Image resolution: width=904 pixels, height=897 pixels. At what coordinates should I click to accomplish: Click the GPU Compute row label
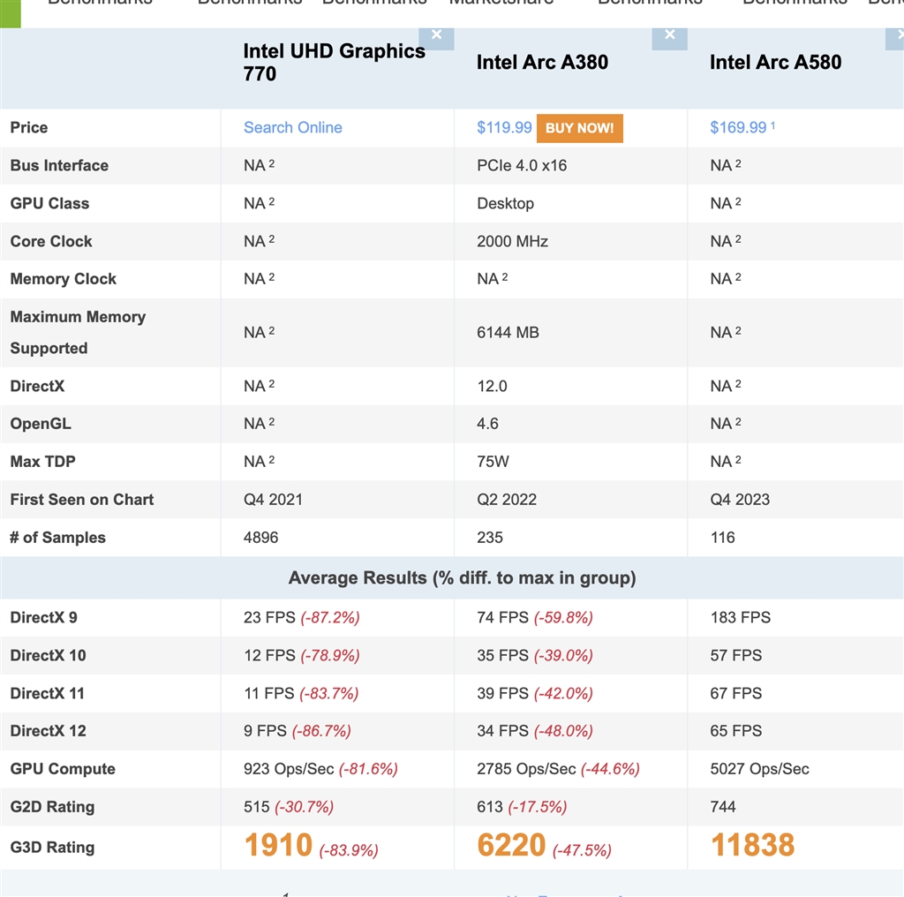pos(63,769)
